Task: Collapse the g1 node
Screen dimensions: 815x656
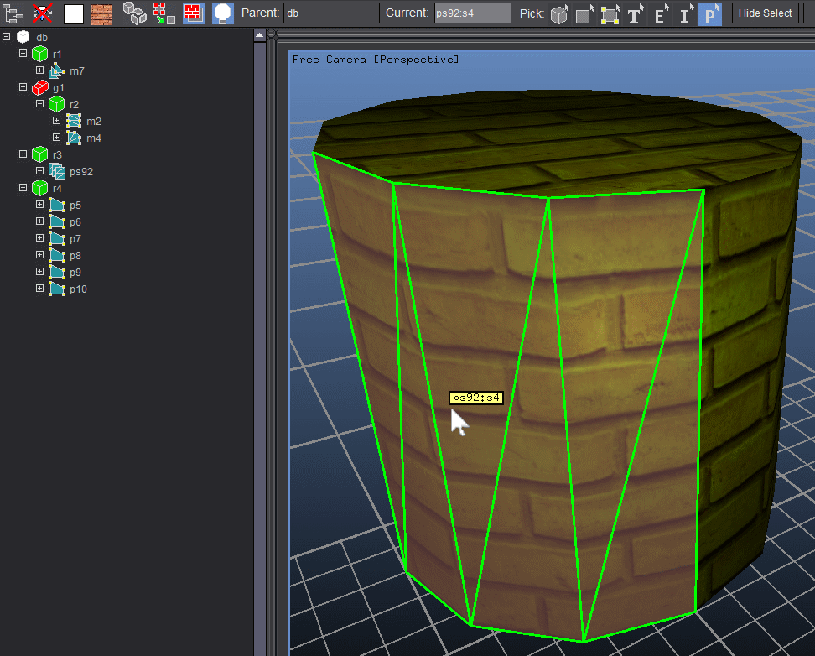Action: [x=23, y=87]
